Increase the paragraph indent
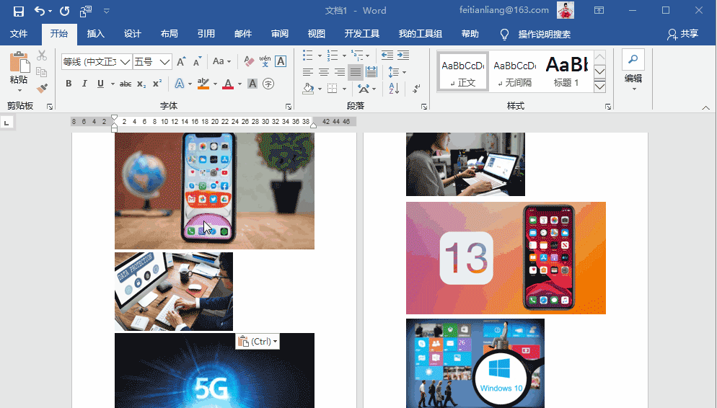The image size is (717, 408). (403, 56)
